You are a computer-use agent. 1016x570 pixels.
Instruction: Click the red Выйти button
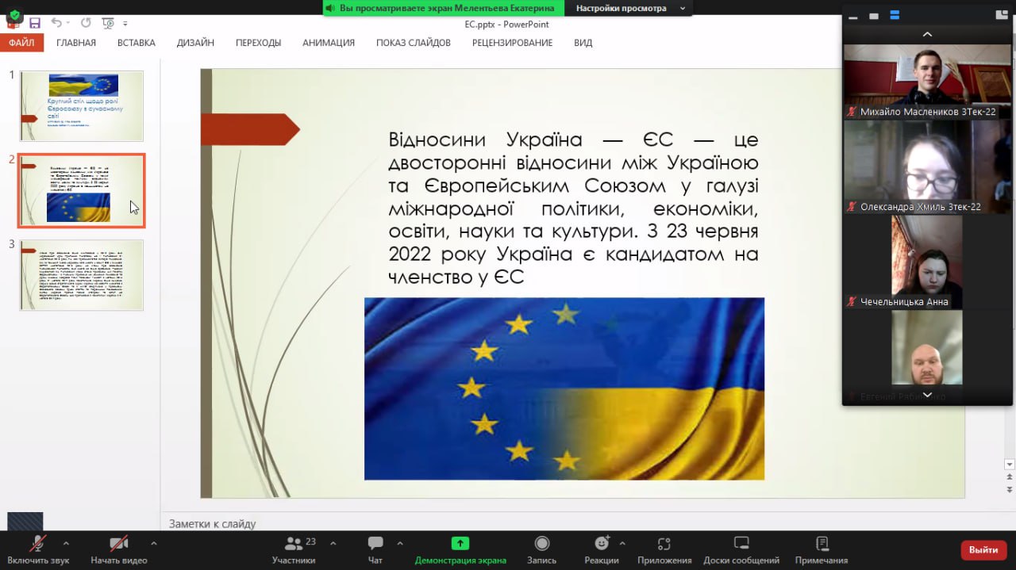983,549
